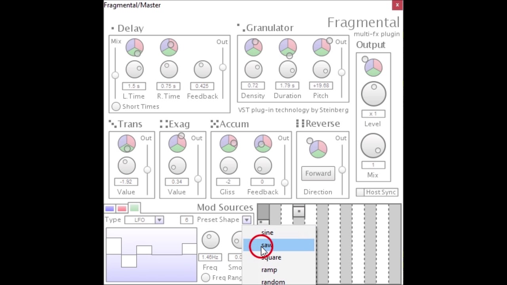Click the L.Time knob in Delay
Screen dimensions: 507x285
pos(135,69)
